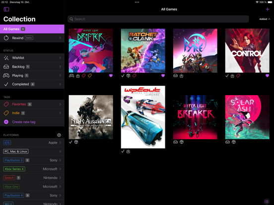Screen dimensions: 274x205
Task: Expand the Wishlist row chevron
Action: (x=60, y=58)
